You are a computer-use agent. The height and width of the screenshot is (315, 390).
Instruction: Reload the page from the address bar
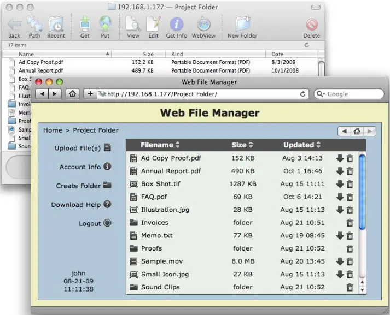(302, 94)
